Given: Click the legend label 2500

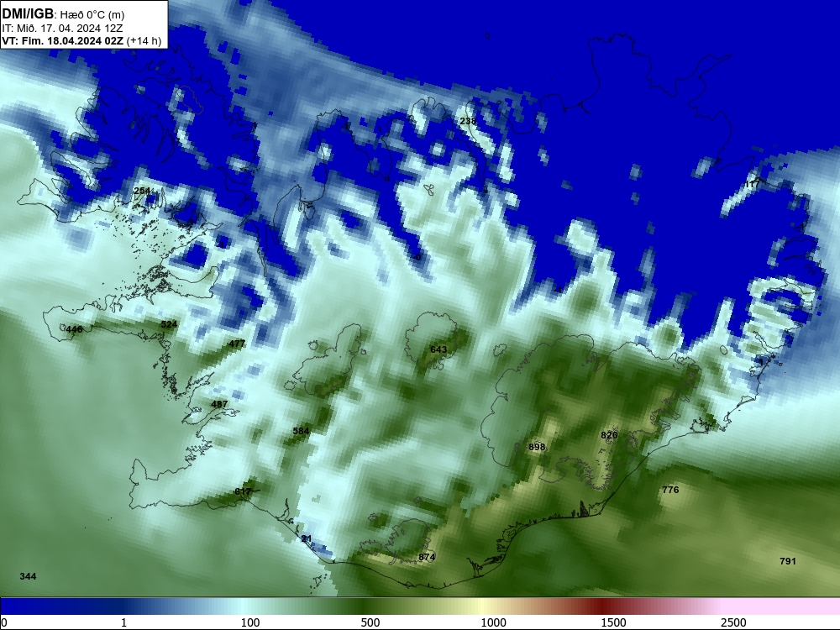Looking at the screenshot, I should 733,622.
